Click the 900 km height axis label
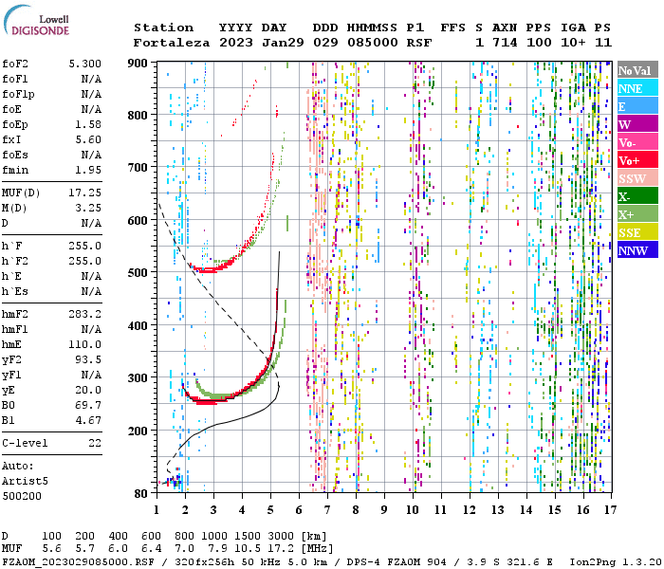 [x=139, y=63]
